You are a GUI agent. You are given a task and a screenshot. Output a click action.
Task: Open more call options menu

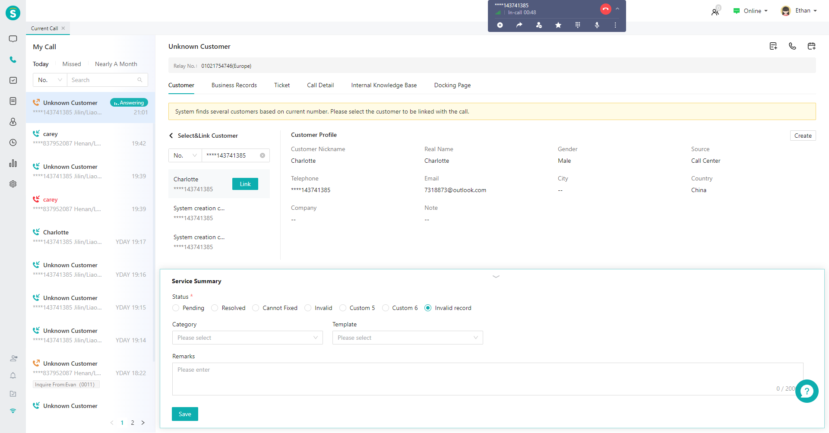tap(615, 25)
